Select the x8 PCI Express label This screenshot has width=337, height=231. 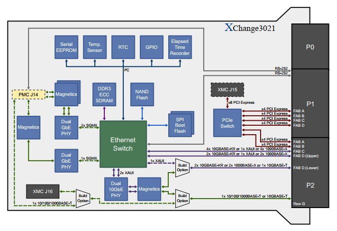241,103
